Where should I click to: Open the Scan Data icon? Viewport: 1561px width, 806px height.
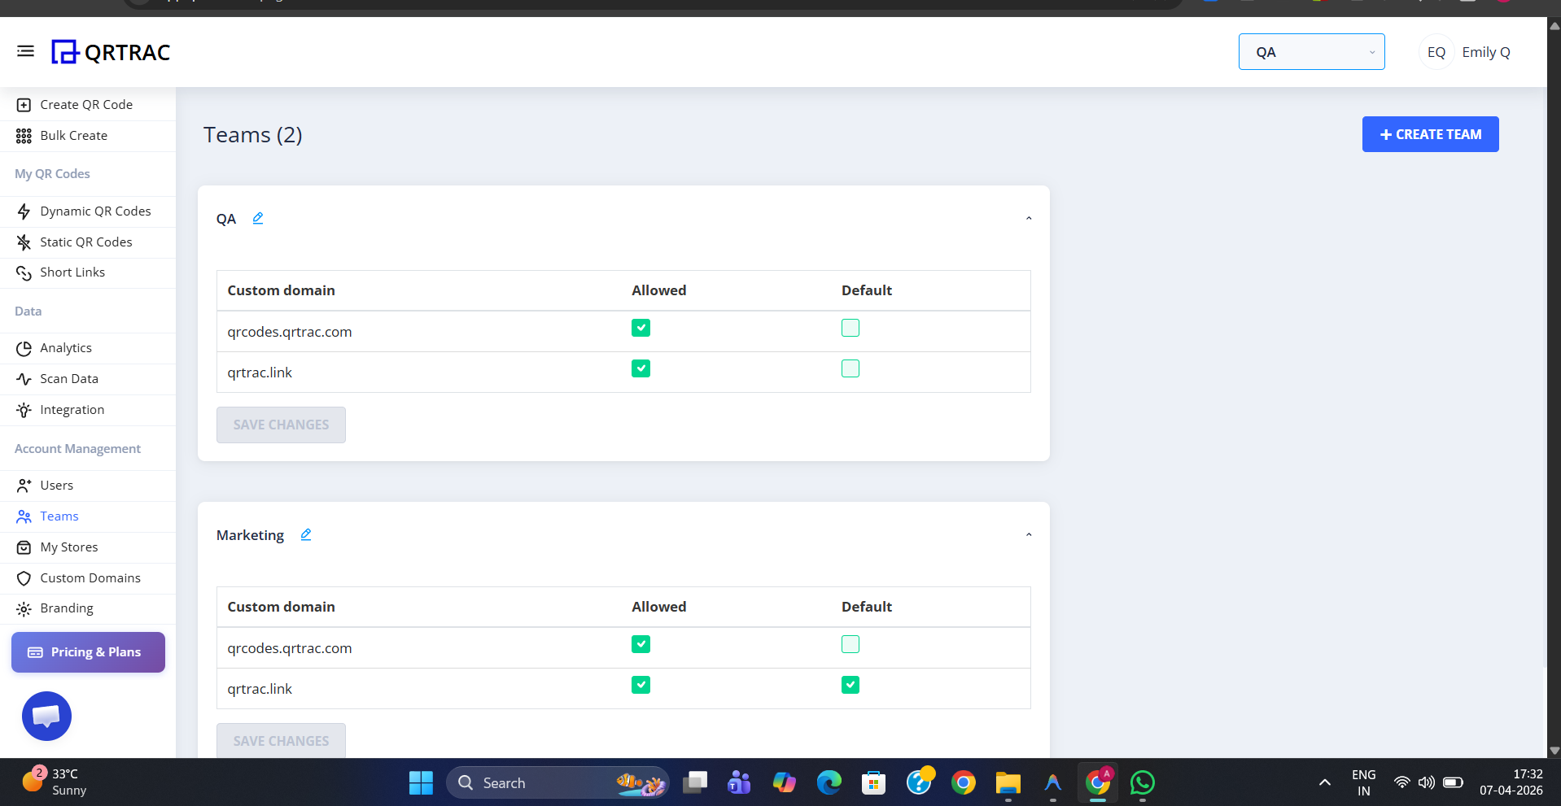(24, 378)
